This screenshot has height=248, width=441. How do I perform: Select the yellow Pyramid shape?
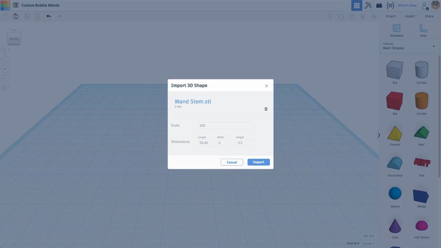(x=395, y=134)
